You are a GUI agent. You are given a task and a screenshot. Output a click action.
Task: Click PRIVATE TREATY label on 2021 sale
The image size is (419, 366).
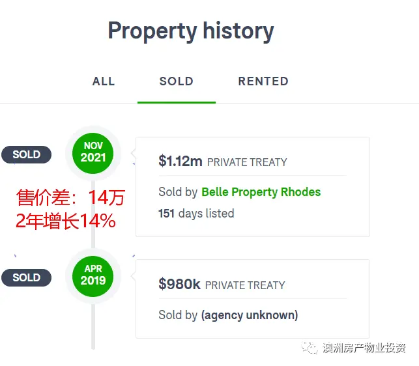click(247, 162)
